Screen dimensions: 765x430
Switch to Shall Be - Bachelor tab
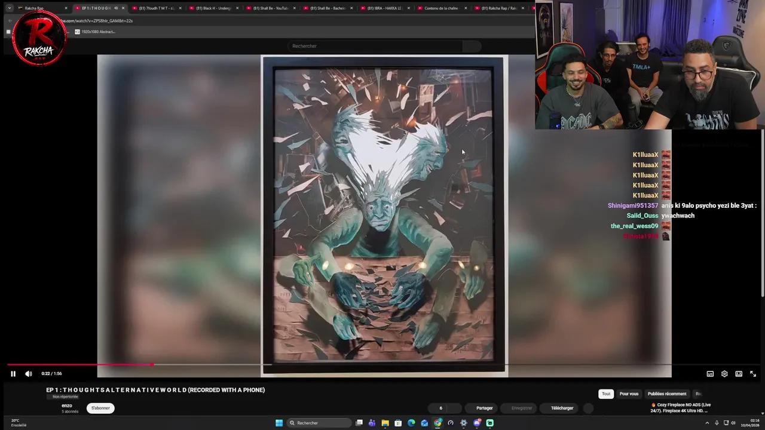328,8
